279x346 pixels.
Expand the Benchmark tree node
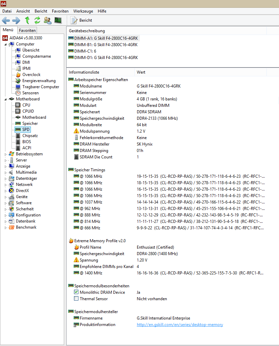[x=5, y=228]
